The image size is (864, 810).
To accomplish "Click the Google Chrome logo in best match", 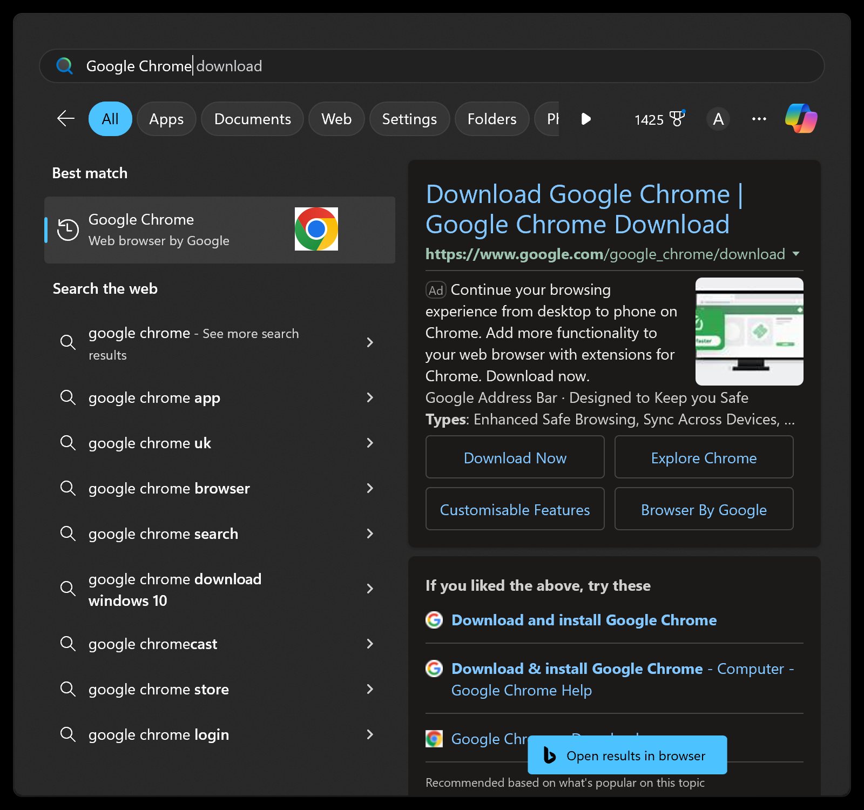I will point(316,229).
